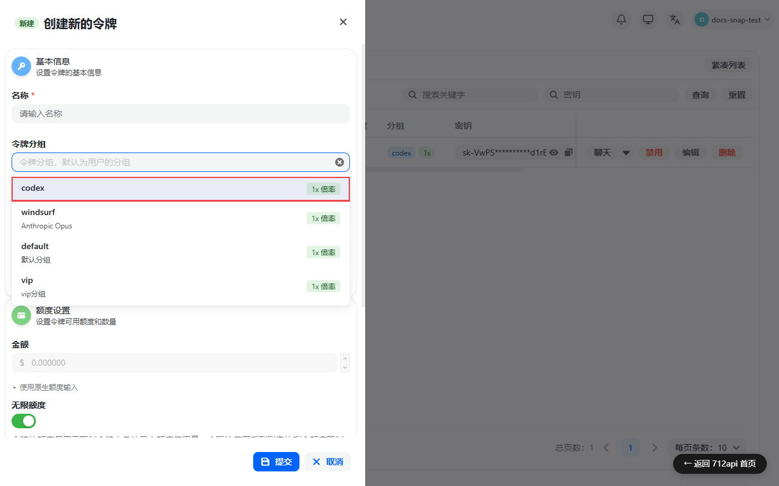
Task: Open the notifications bell
Action: 621,19
